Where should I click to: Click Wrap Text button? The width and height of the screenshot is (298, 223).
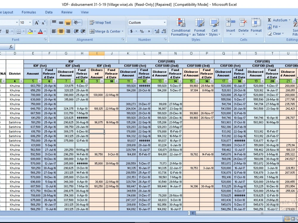point(100,23)
